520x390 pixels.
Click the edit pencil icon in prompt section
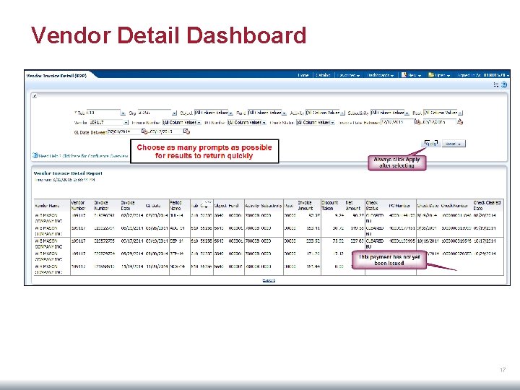coord(35,96)
